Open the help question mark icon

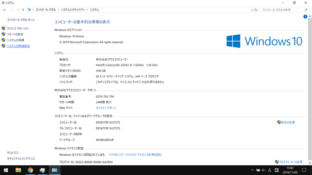point(305,17)
